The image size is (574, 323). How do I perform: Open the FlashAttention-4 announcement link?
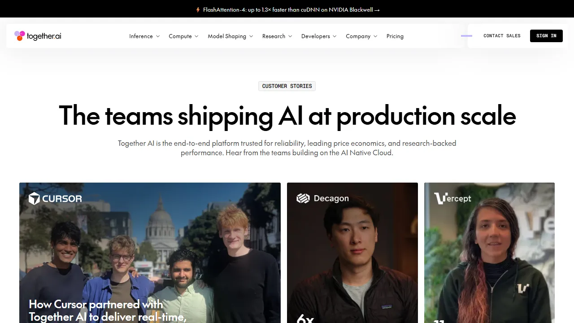click(x=291, y=9)
